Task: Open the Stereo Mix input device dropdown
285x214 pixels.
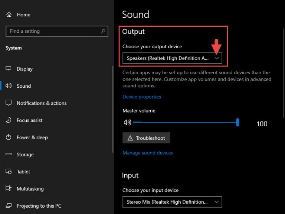Action: point(172,202)
